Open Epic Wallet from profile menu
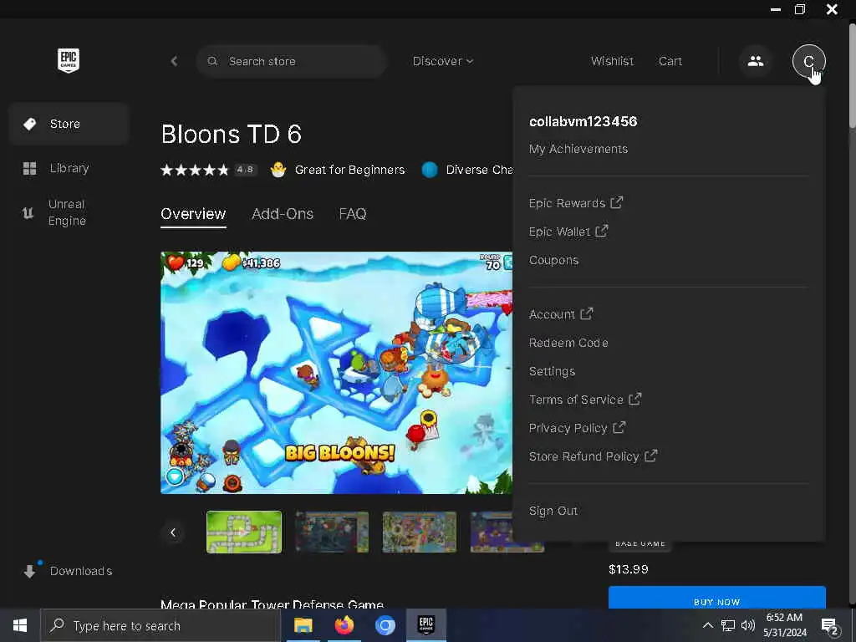This screenshot has height=642, width=856. (x=568, y=232)
